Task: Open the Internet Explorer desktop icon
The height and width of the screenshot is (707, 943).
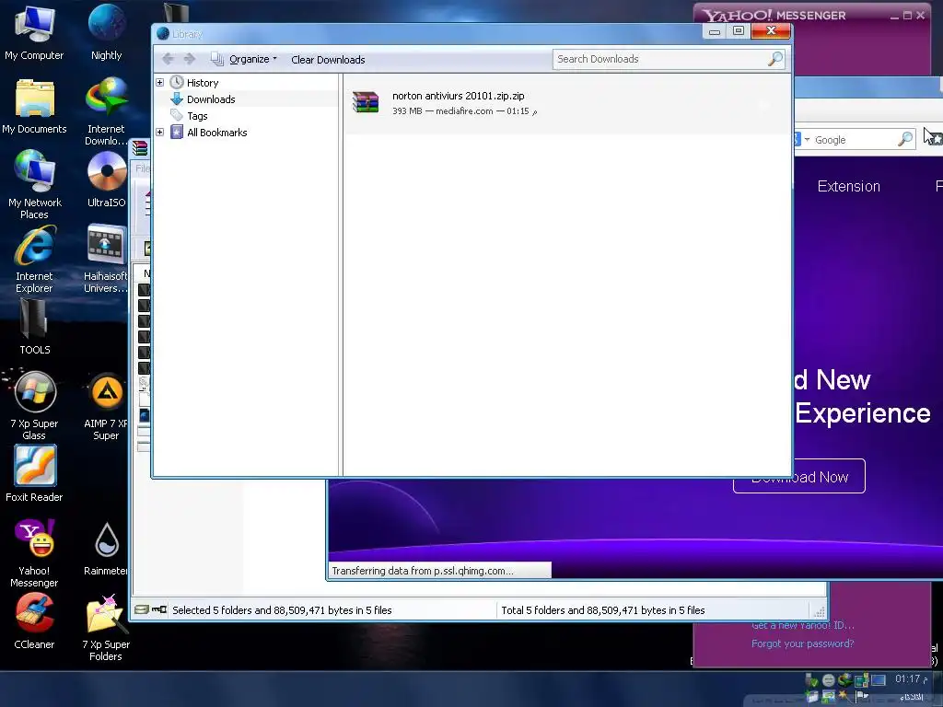Action: click(x=34, y=259)
